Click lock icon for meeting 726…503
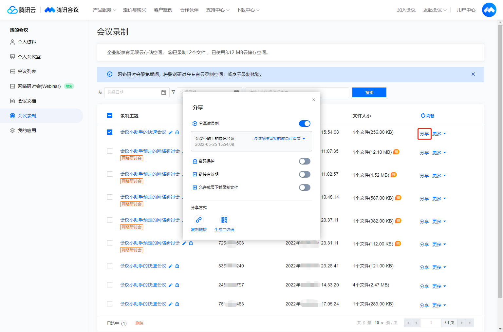This screenshot has height=332, width=503. coord(191,243)
